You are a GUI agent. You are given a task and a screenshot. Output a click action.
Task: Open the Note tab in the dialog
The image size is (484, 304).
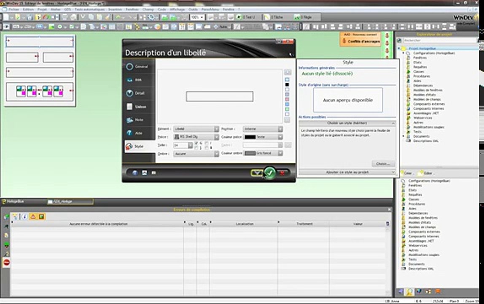point(139,119)
